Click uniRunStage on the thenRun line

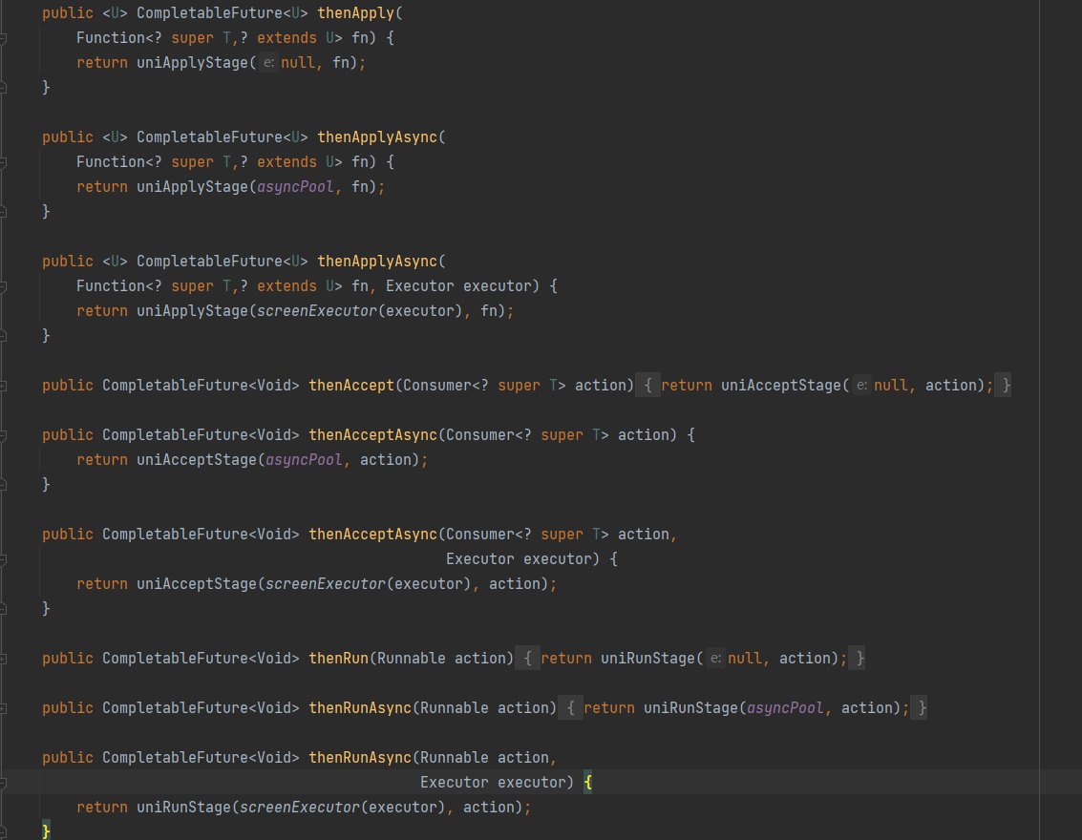647,659
